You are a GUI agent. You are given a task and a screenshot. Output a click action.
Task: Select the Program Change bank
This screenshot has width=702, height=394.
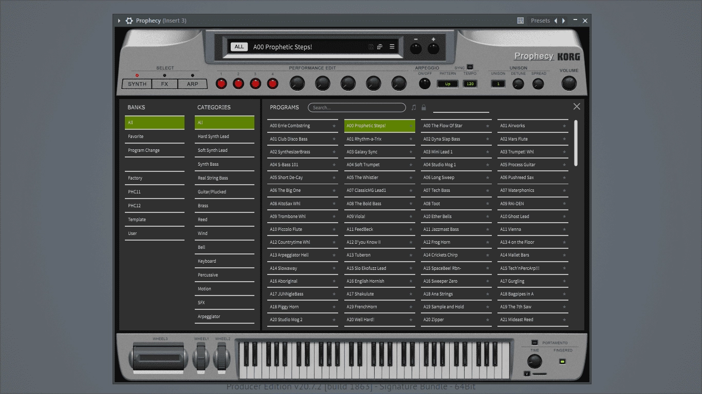(x=155, y=150)
